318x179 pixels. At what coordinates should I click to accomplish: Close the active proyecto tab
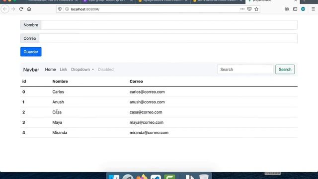click(x=296, y=1)
